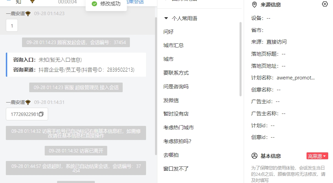Click the phone number message 17726922981
Screen dimensions: 333x183
(27, 114)
